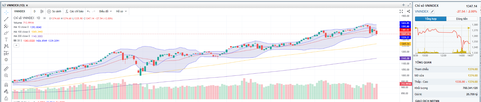Select the Tổng hợp tab
Image resolution: width=481 pixels, height=102 pixels.
click(430, 19)
